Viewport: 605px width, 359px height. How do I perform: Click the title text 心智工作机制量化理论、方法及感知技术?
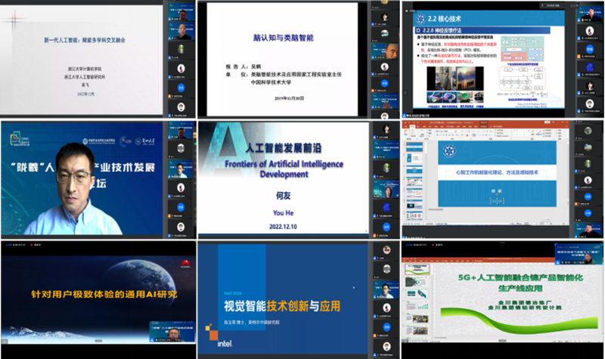[497, 172]
